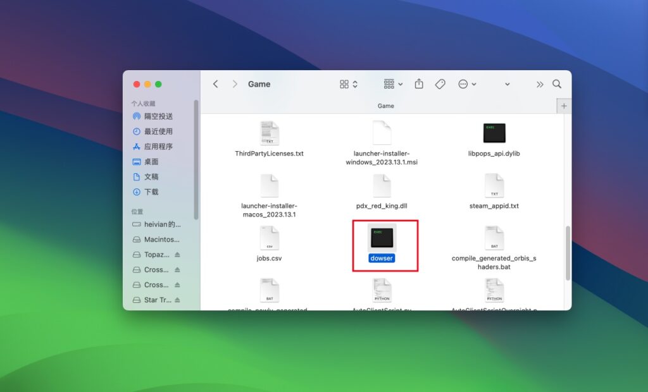Screen dimensions: 648x392
Task: Expand the group-by options dropdown
Action: point(393,84)
